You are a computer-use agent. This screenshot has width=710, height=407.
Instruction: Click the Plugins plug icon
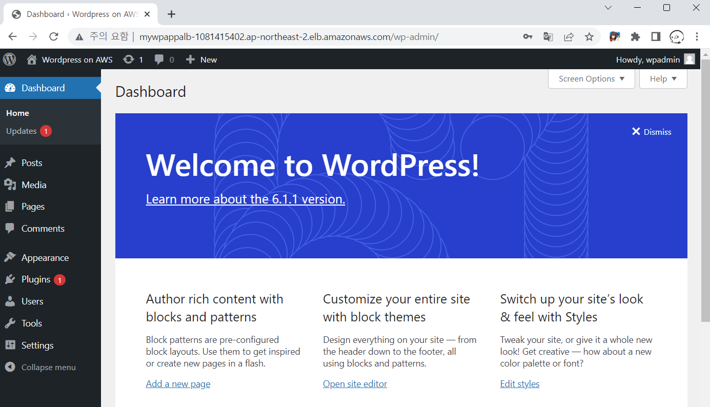(10, 279)
